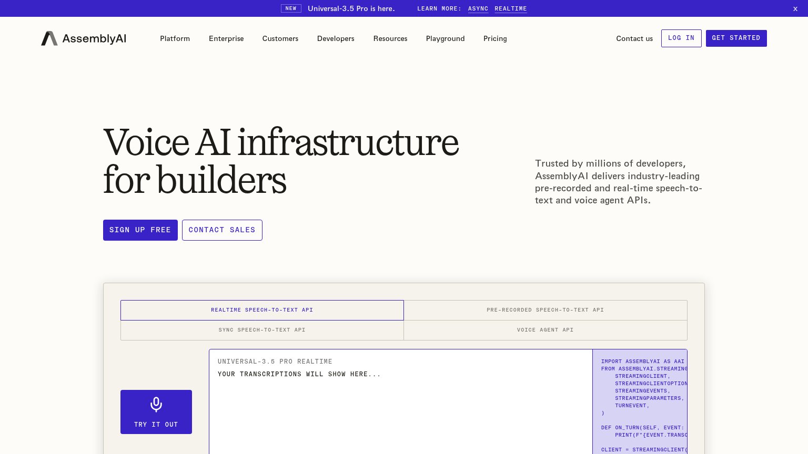This screenshot has height=454, width=808.
Task: Click the AssemblyAI logo icon
Action: pyautogui.click(x=49, y=38)
